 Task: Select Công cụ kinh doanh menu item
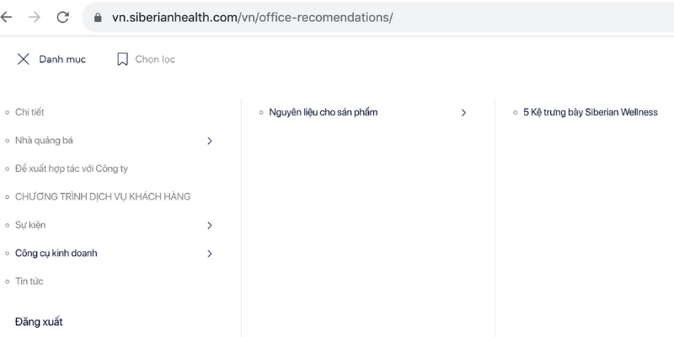[x=56, y=253]
